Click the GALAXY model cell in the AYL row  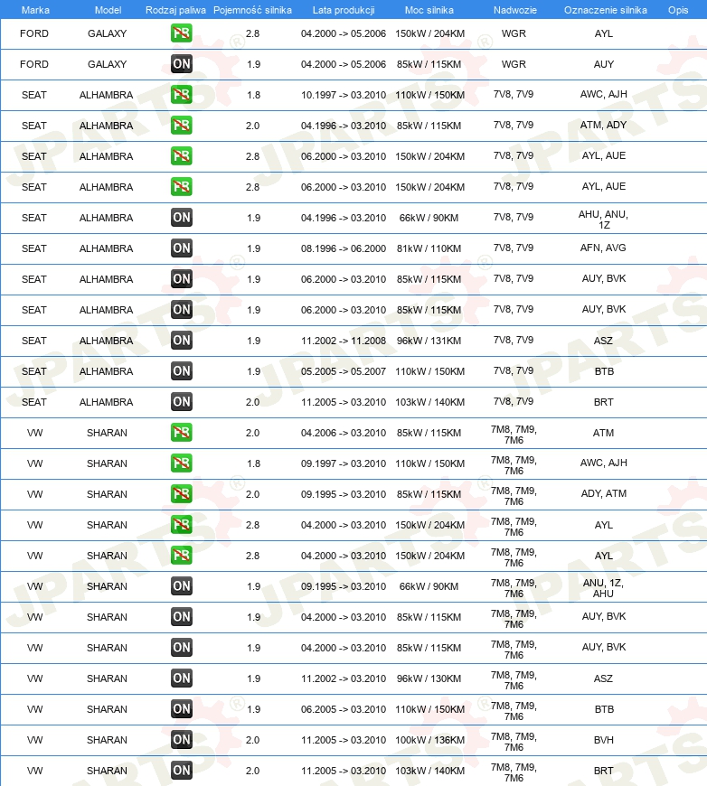107,33
